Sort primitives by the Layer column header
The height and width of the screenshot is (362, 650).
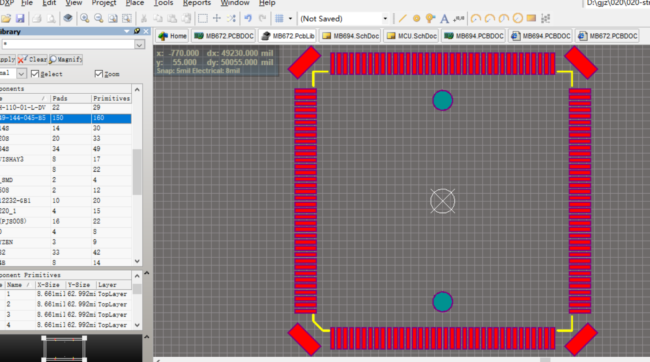114,285
